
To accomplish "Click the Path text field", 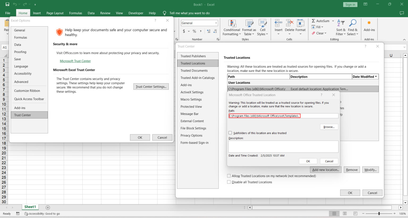I will coord(283,116).
